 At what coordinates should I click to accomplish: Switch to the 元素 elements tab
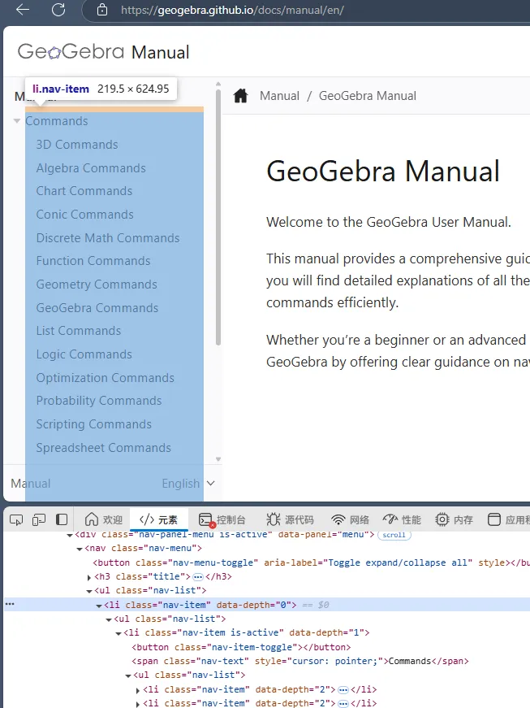[x=158, y=519]
